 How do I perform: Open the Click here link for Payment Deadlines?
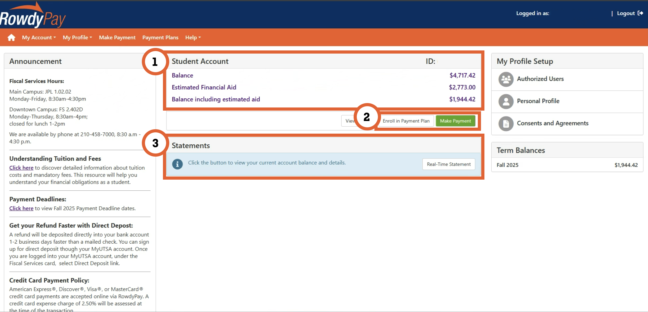click(x=21, y=209)
